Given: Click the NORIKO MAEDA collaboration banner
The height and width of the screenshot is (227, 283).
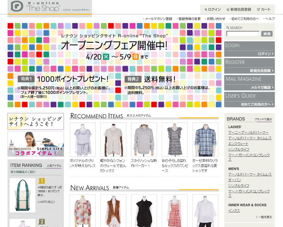Looking at the screenshot, I should 36,144.
